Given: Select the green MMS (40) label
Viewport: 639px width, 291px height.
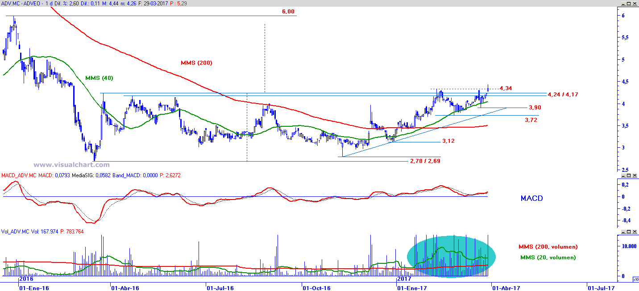Looking at the screenshot, I should tap(99, 78).
